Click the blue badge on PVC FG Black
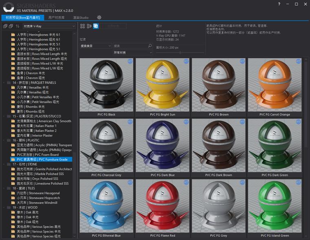Screen dimensions: 310x240 pos(130,62)
